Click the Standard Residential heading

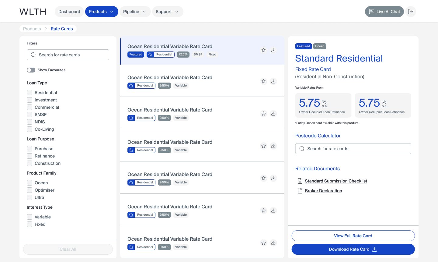pyautogui.click(x=339, y=58)
